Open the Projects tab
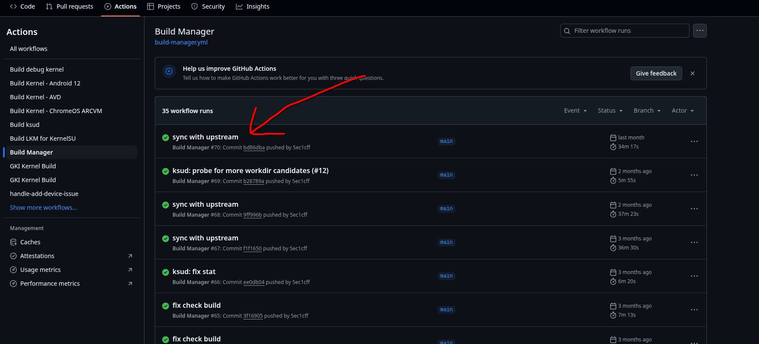 pyautogui.click(x=163, y=6)
